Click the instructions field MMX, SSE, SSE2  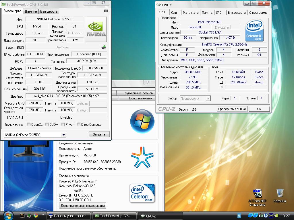(223, 60)
